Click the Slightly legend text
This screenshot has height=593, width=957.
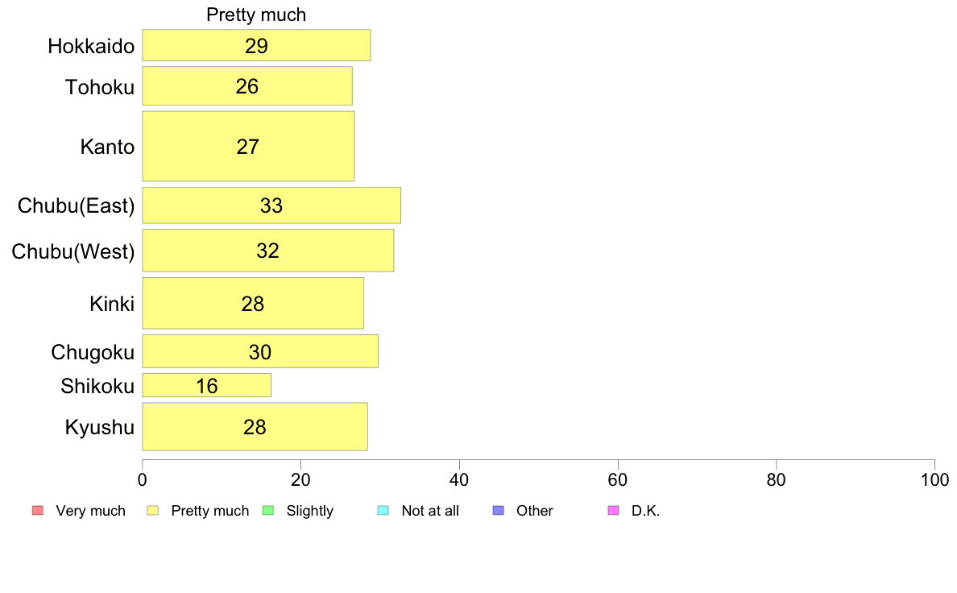[x=310, y=511]
